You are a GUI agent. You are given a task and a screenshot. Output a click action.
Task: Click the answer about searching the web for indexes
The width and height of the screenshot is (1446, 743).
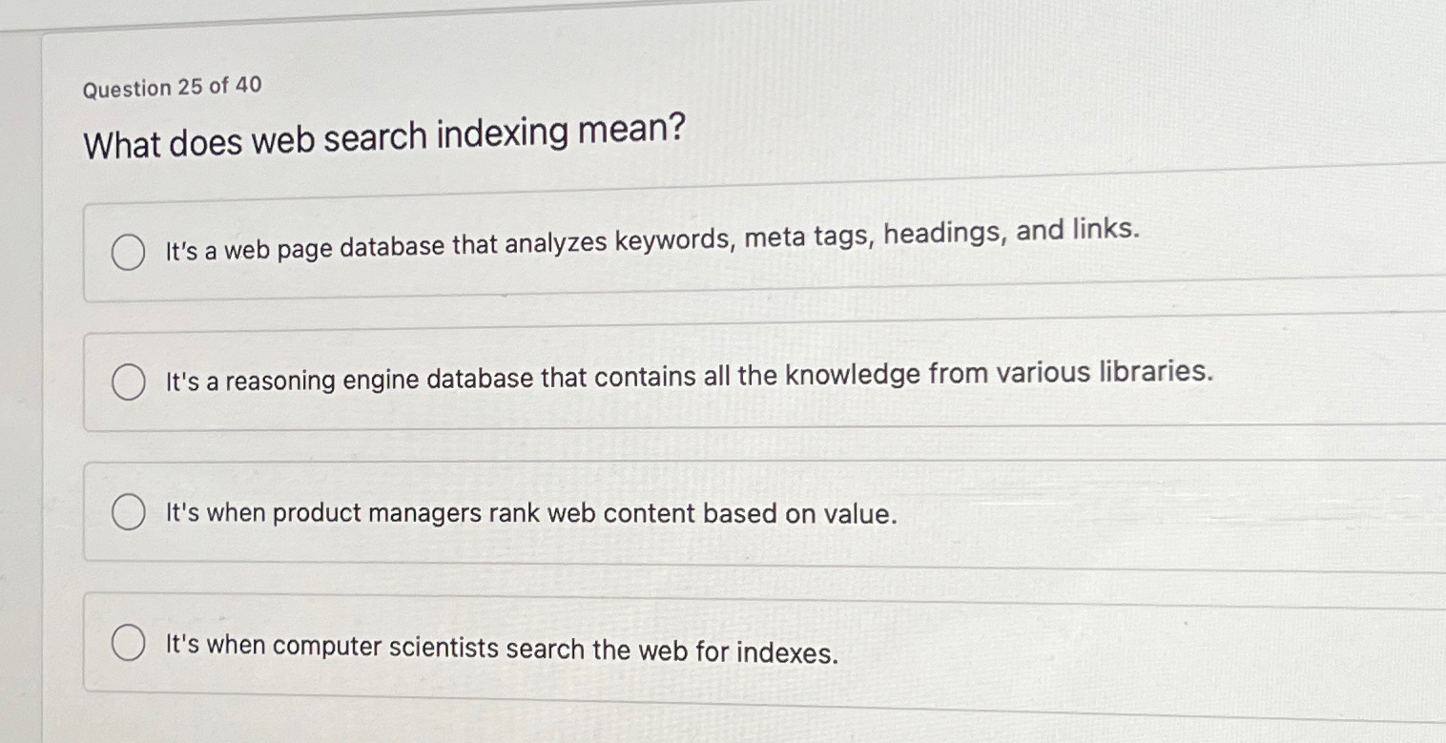[x=501, y=647]
